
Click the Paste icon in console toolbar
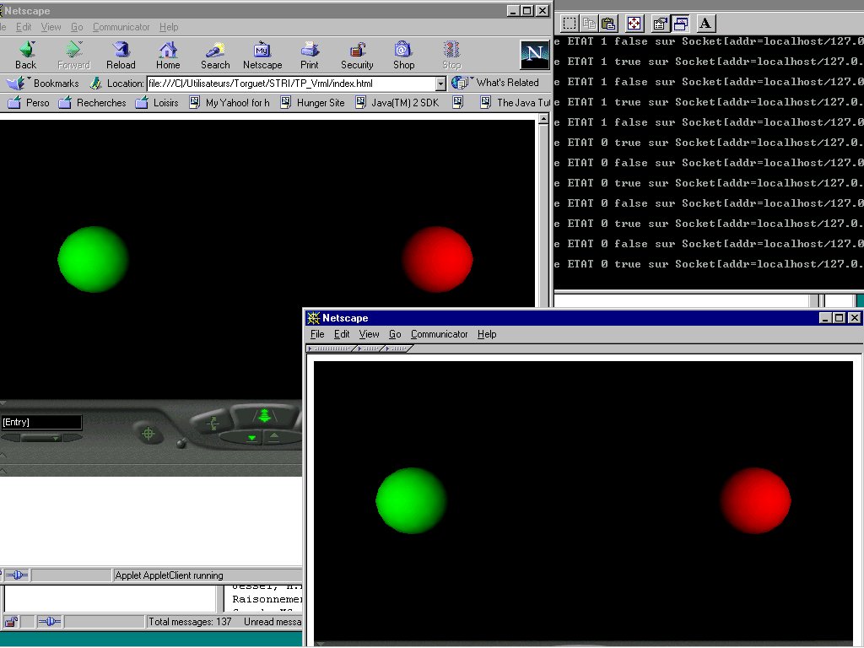point(608,24)
